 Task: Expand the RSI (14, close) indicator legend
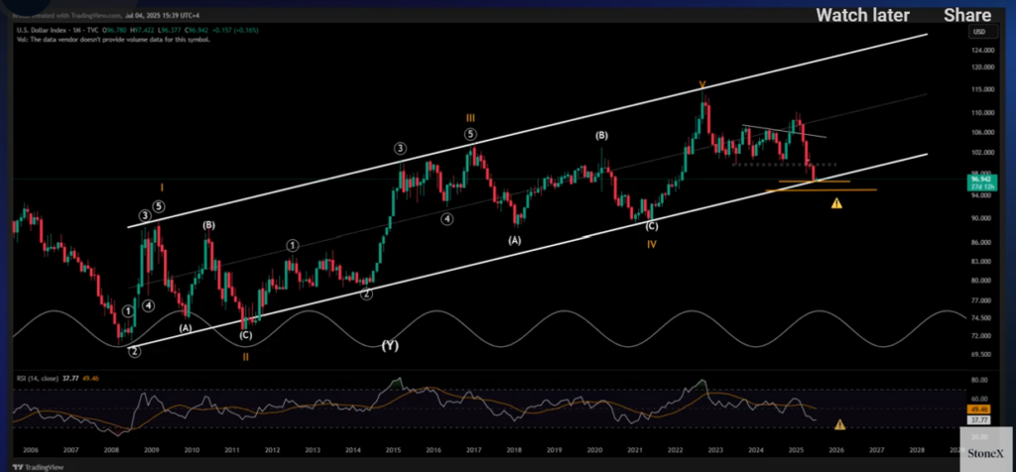click(39, 378)
